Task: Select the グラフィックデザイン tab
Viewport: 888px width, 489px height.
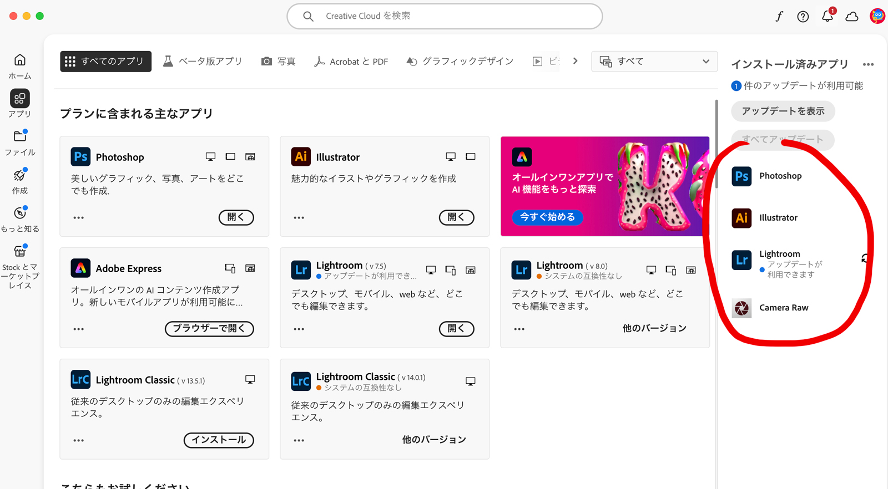Action: (460, 62)
